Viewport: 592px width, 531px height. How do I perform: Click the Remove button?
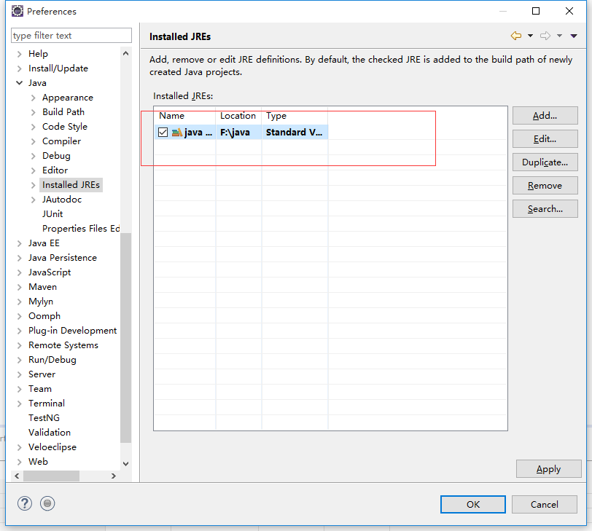[545, 186]
